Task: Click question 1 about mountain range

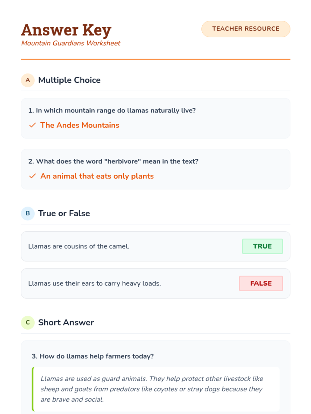Action: [x=112, y=110]
